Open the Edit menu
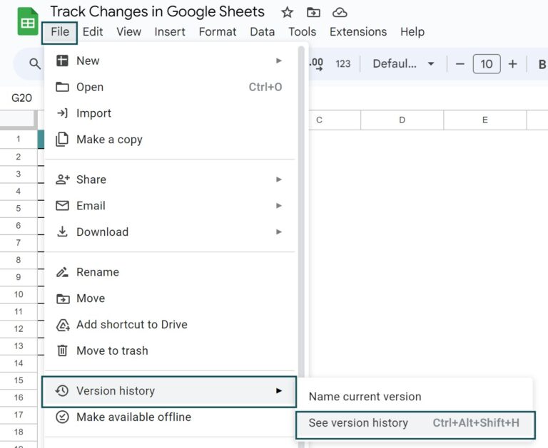Viewport: 548px width, 448px height. click(93, 32)
